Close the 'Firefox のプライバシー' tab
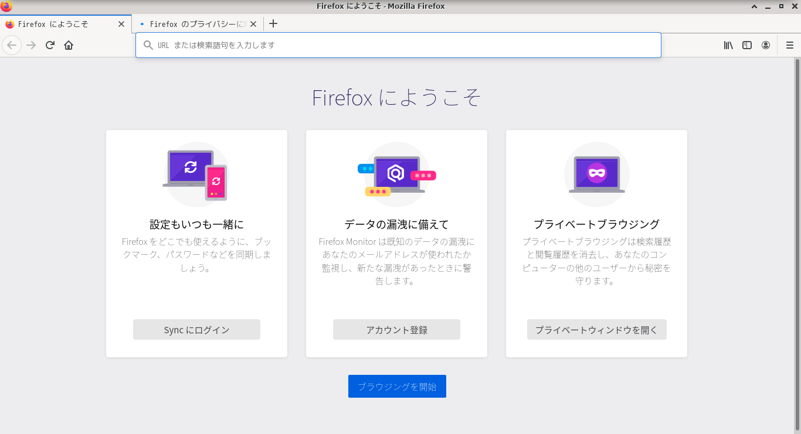This screenshot has height=434, width=801. (253, 24)
